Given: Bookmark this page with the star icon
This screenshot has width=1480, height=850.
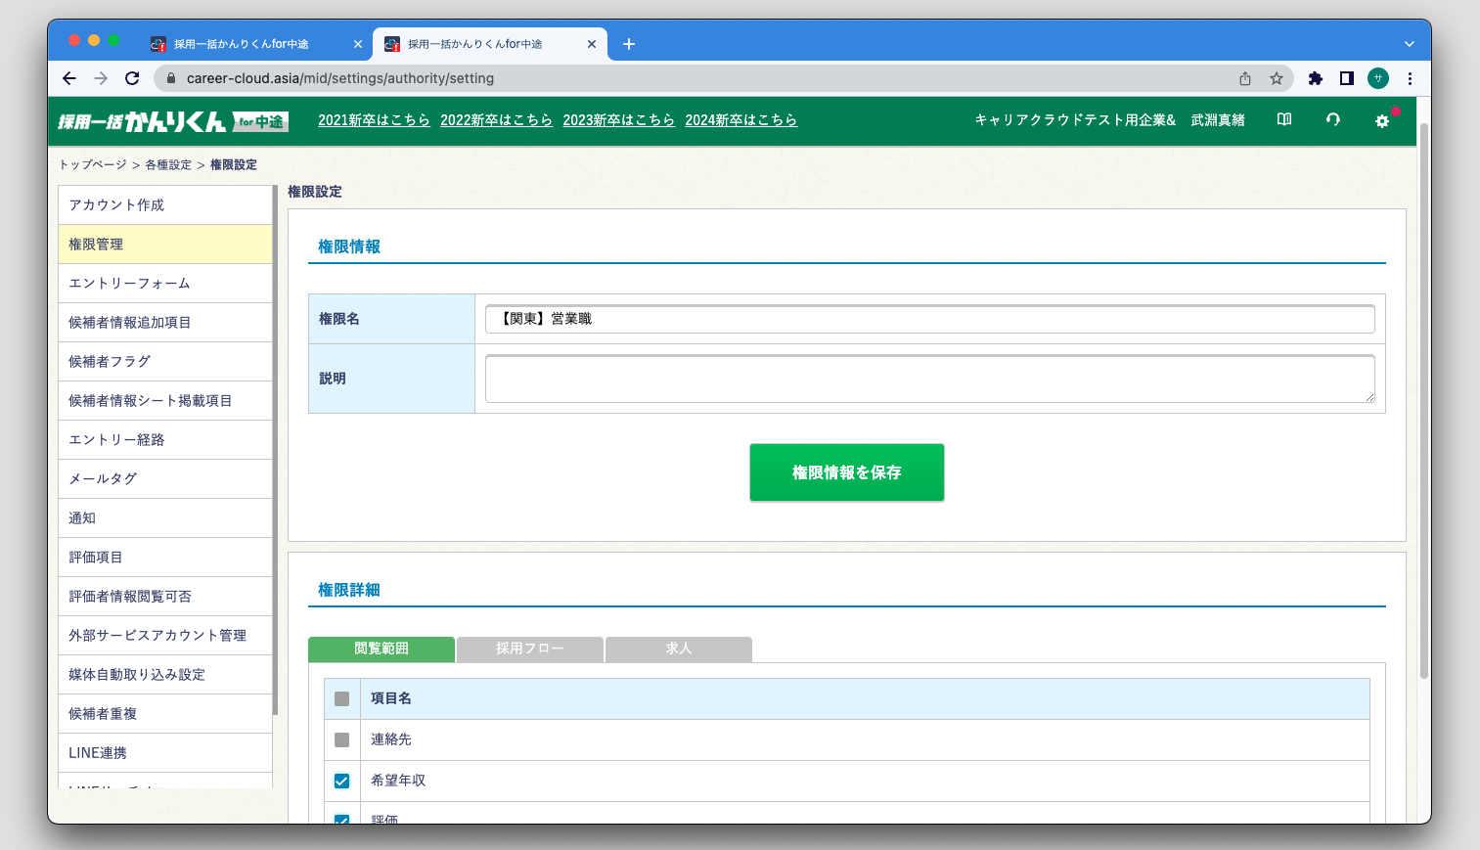Looking at the screenshot, I should coord(1277,78).
